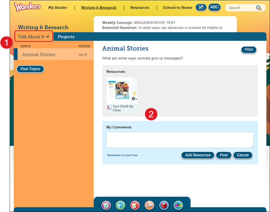This screenshot has width=270, height=212.
Task: Open the ABC word tool
Action: (214, 7)
